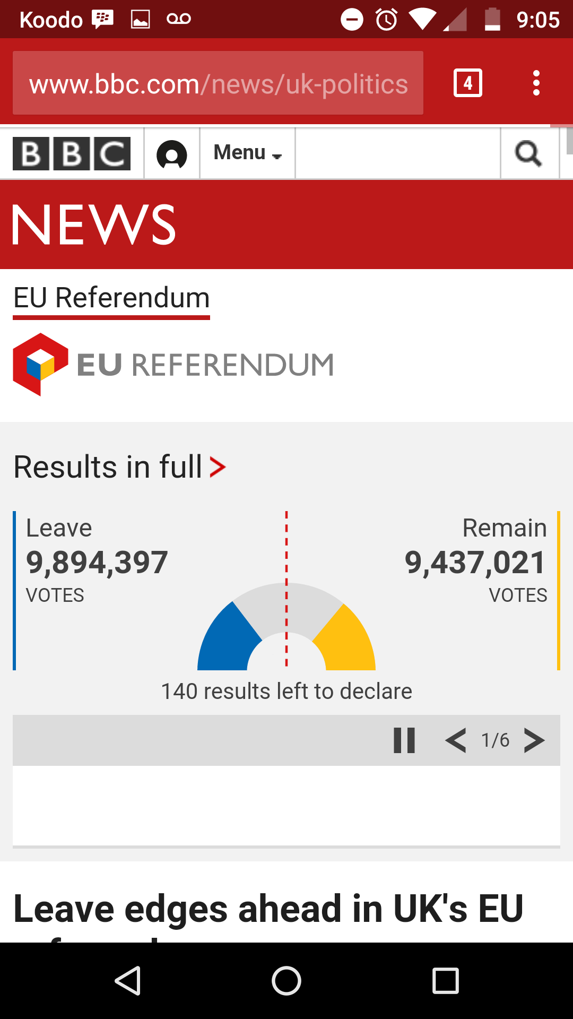The width and height of the screenshot is (573, 1019).
Task: Pause the results carousel
Action: 404,740
